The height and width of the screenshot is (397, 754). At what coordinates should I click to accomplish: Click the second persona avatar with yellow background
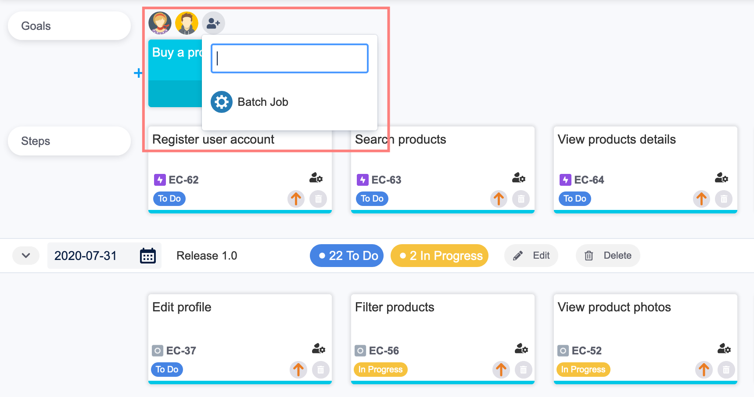pyautogui.click(x=187, y=23)
